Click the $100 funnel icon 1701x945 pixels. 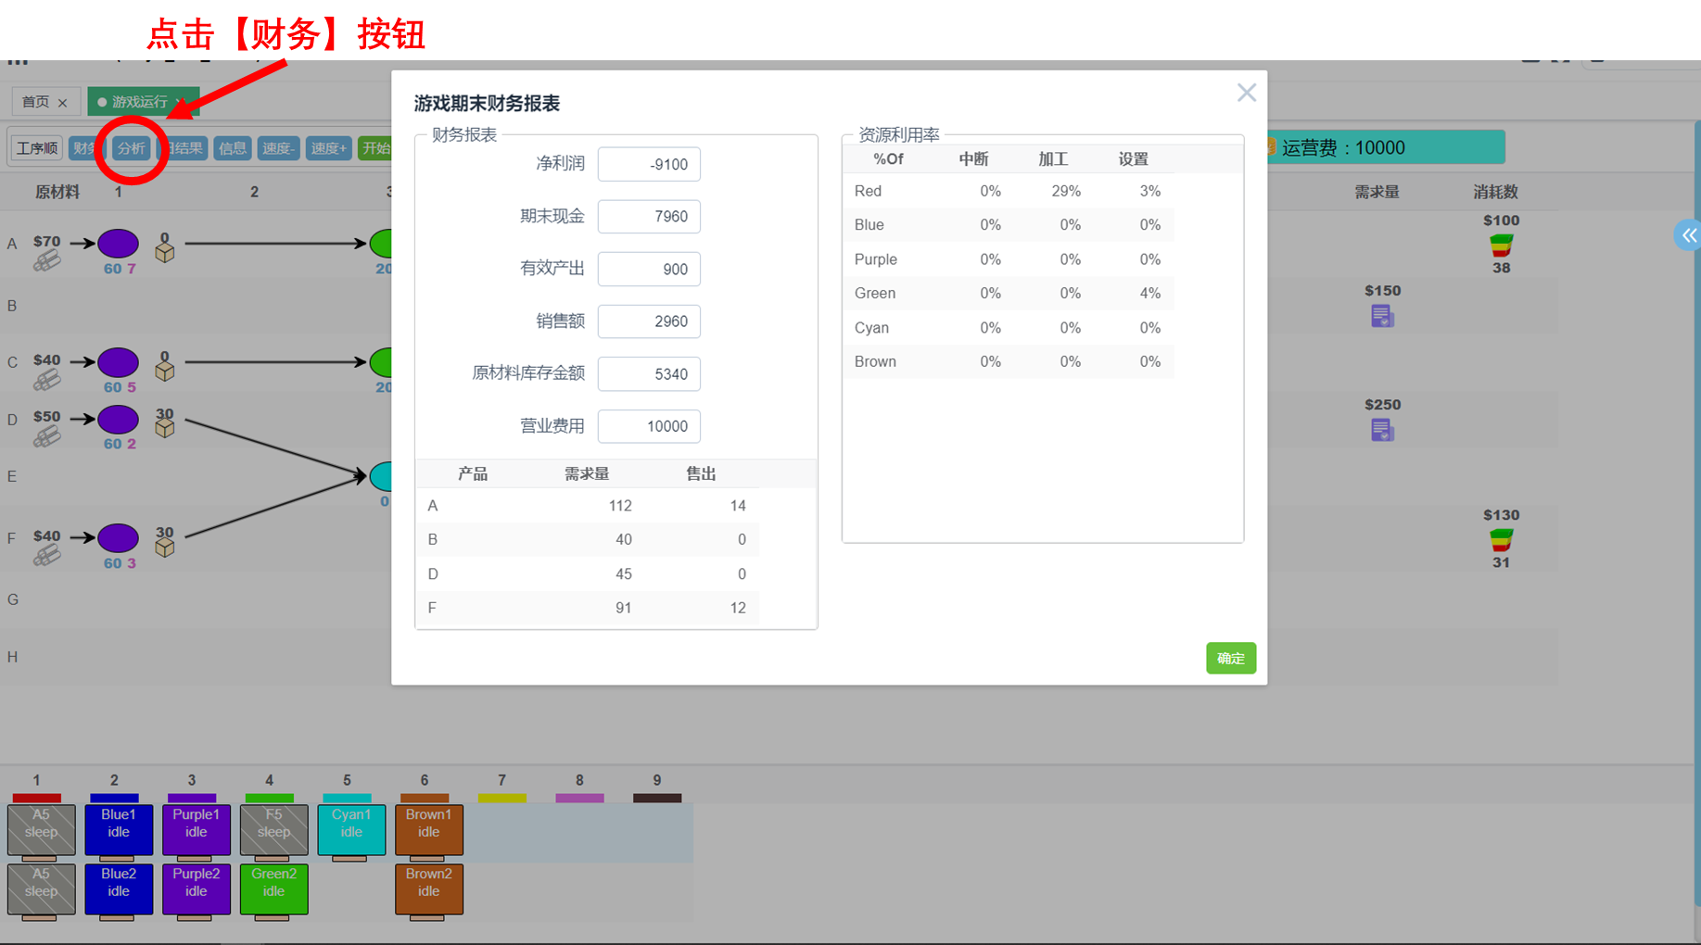[x=1501, y=245]
